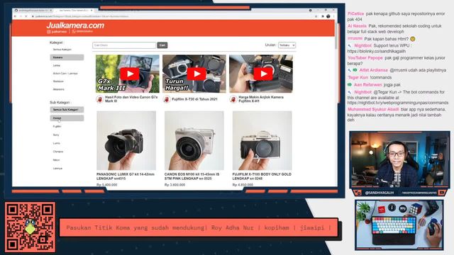
Task: Open the WhatsApp contact link in header
Action: (82, 31)
